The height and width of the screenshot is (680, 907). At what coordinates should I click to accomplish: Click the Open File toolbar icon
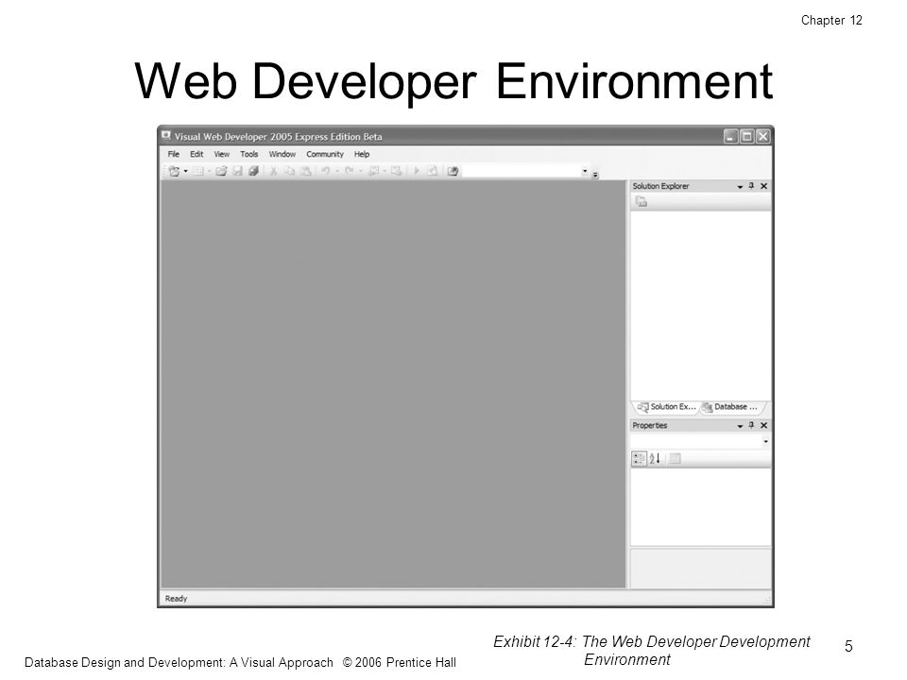click(221, 171)
